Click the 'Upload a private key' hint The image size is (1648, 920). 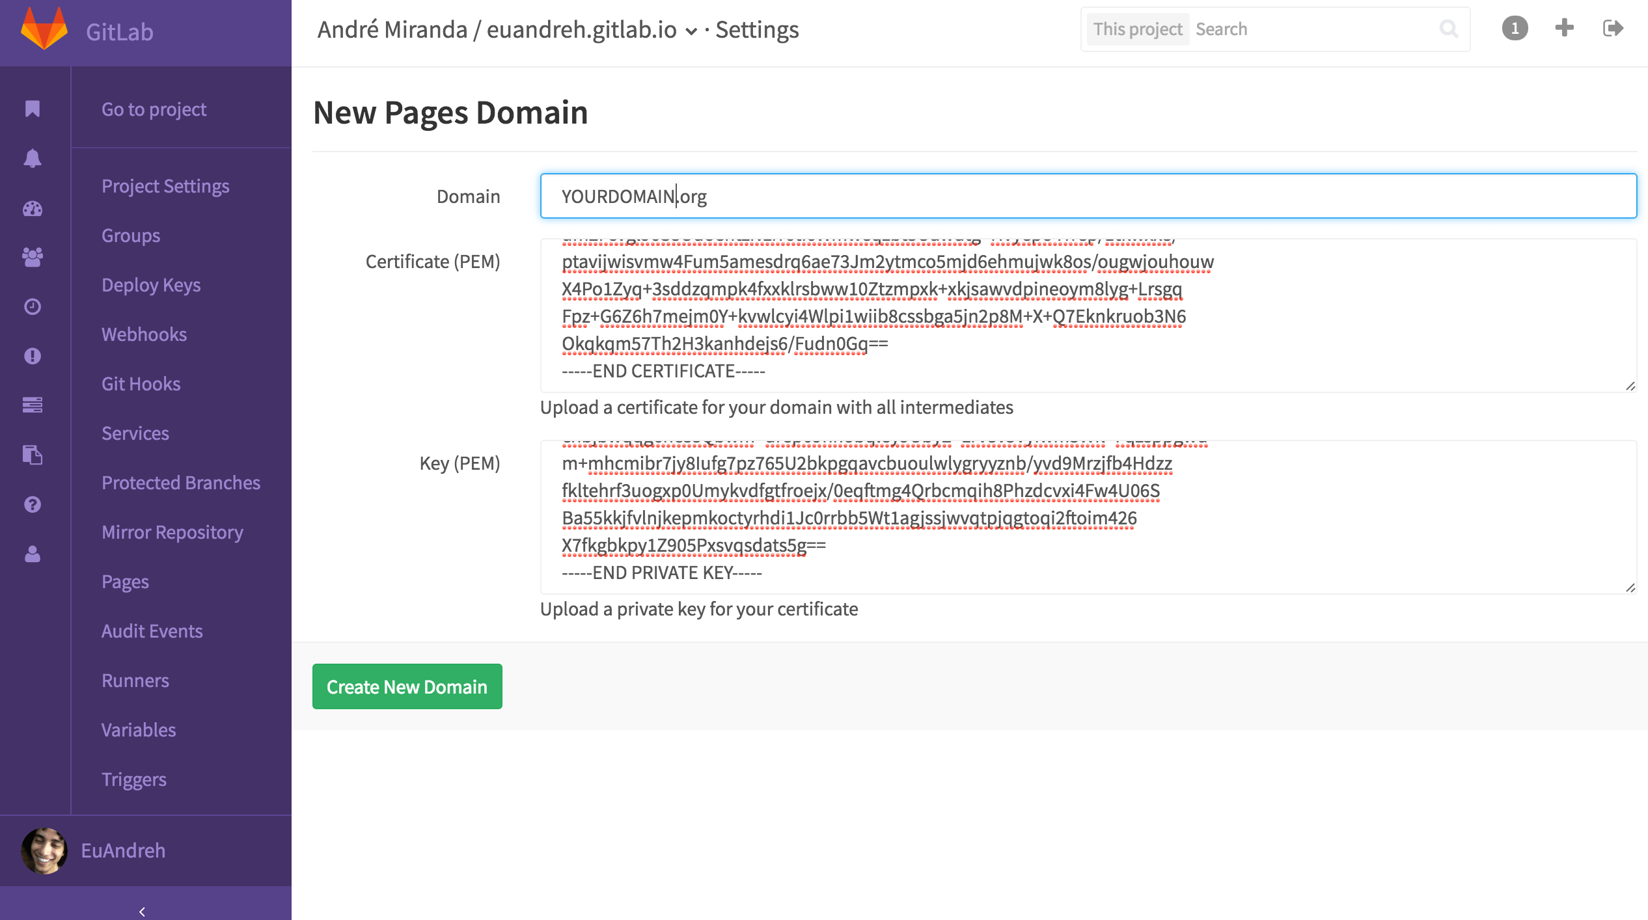(699, 608)
